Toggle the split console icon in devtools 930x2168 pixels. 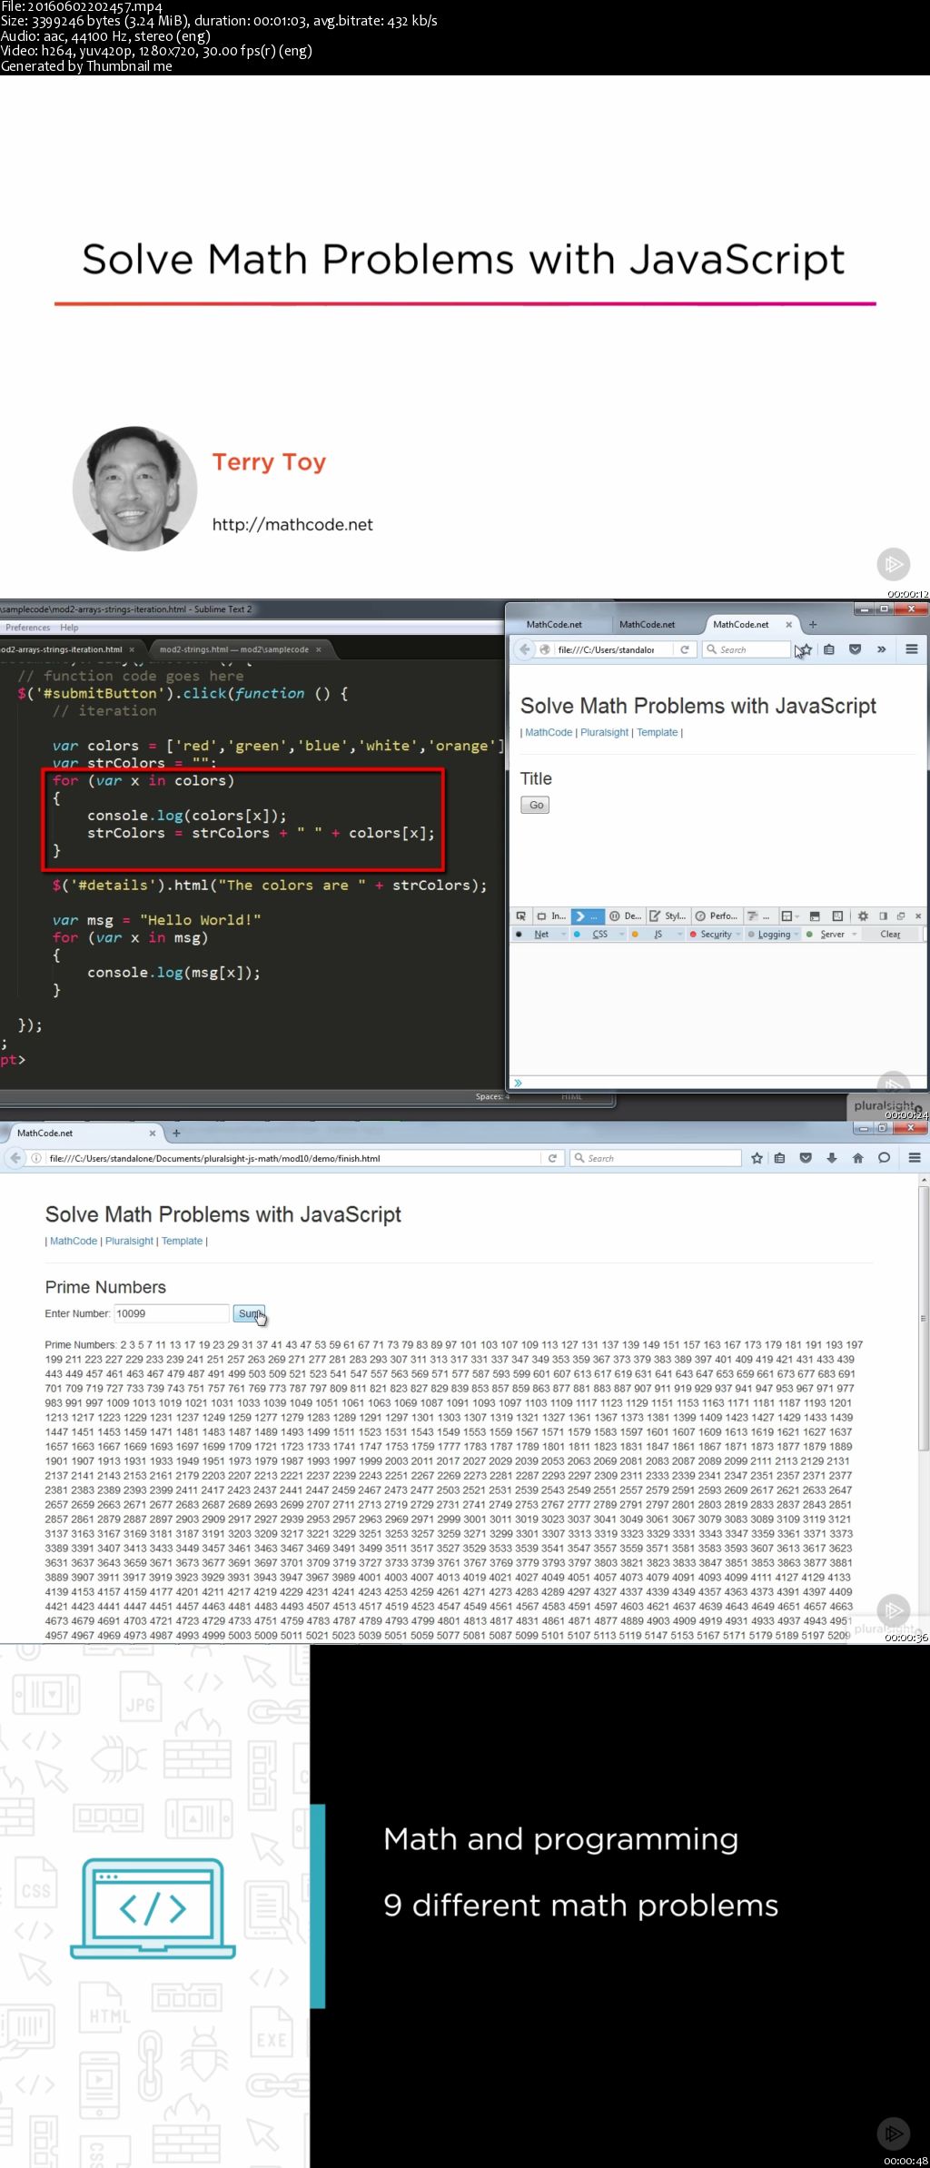(815, 916)
